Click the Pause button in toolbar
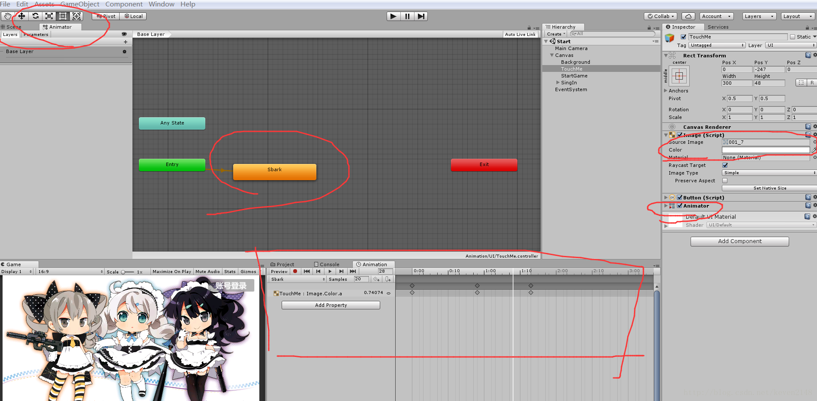The image size is (817, 401). (x=407, y=16)
